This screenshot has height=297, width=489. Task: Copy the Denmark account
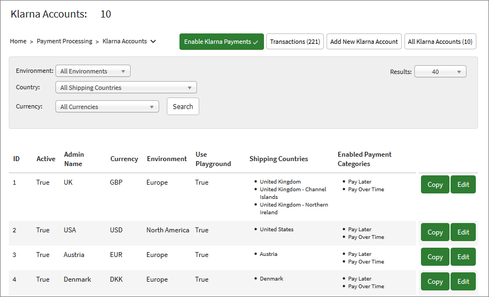click(x=435, y=282)
